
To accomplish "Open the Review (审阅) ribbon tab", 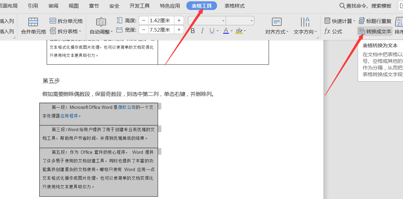I will click(x=53, y=6).
